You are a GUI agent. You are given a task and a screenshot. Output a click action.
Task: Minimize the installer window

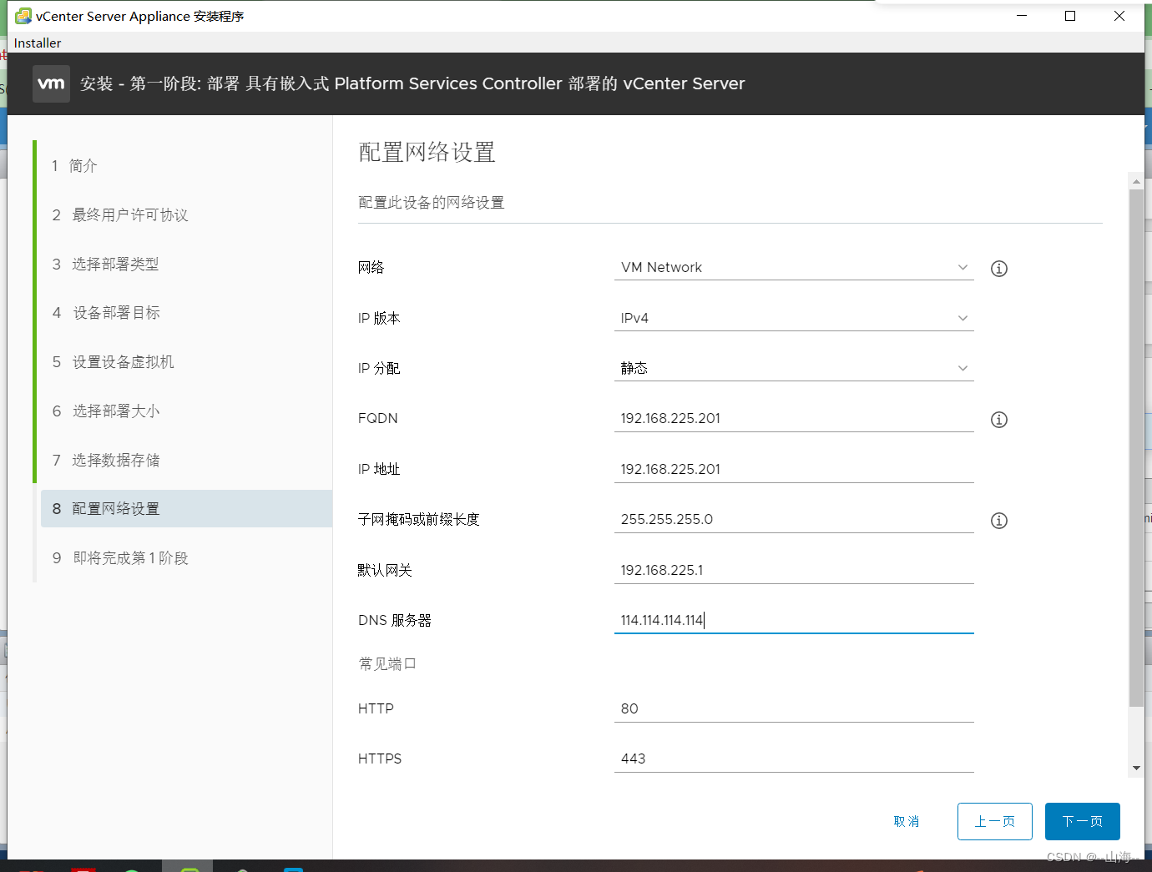pos(1022,16)
